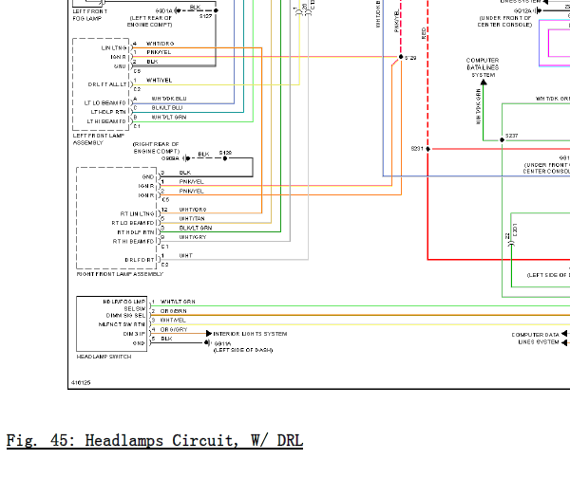This screenshot has height=478, width=570.
Task: Click WHT/LT GRN label at headlamp switch pin 1
Action: [x=178, y=302]
